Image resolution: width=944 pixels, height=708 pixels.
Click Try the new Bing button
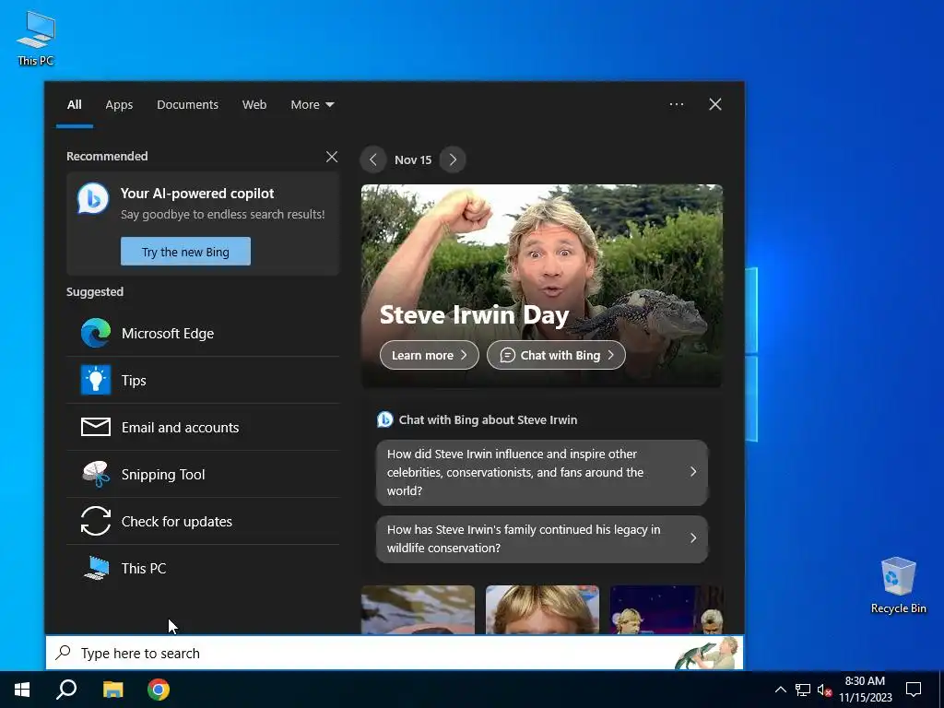click(185, 251)
